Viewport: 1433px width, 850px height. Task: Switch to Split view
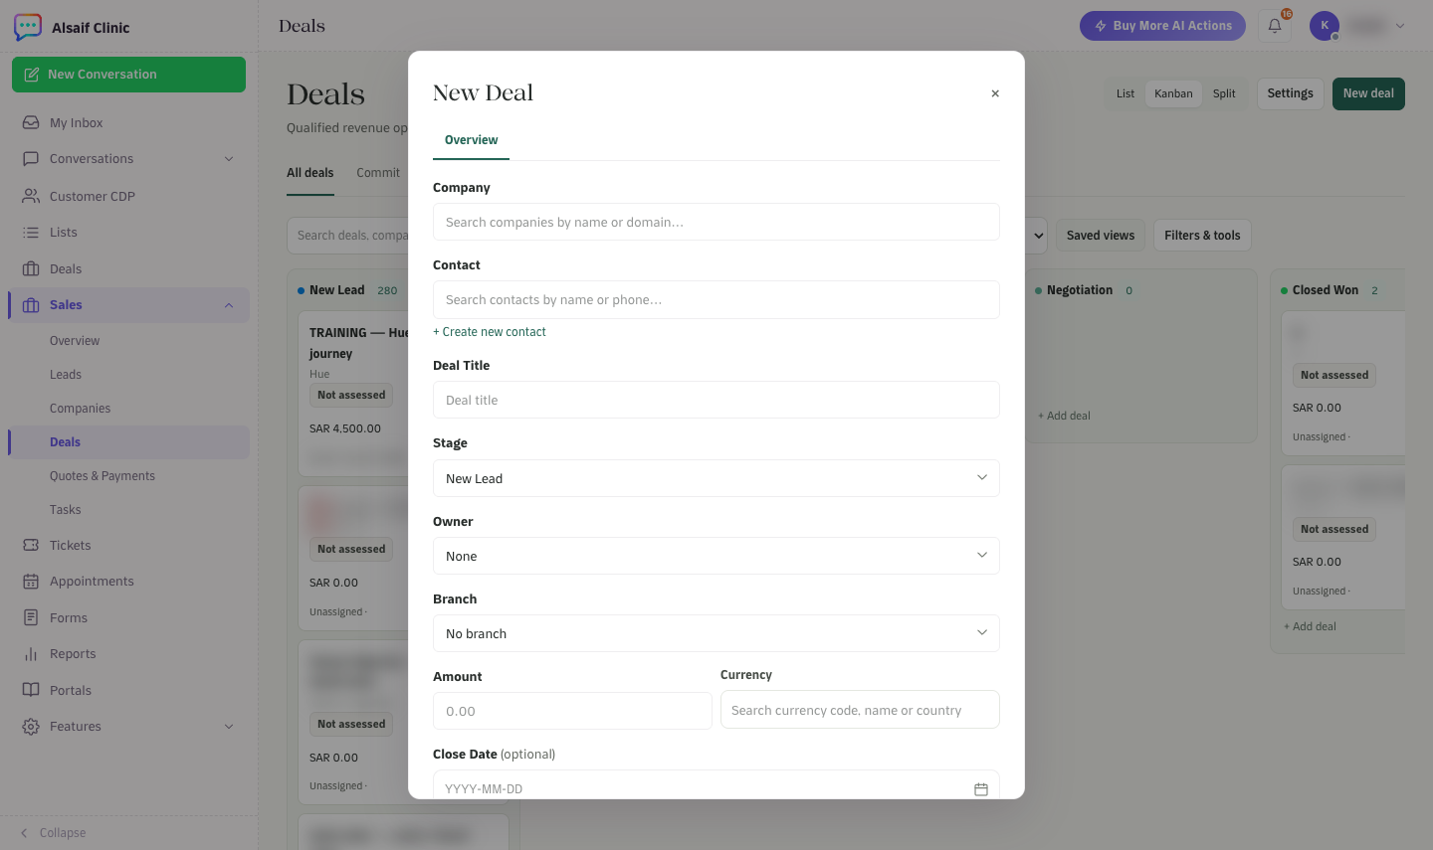pos(1224,93)
